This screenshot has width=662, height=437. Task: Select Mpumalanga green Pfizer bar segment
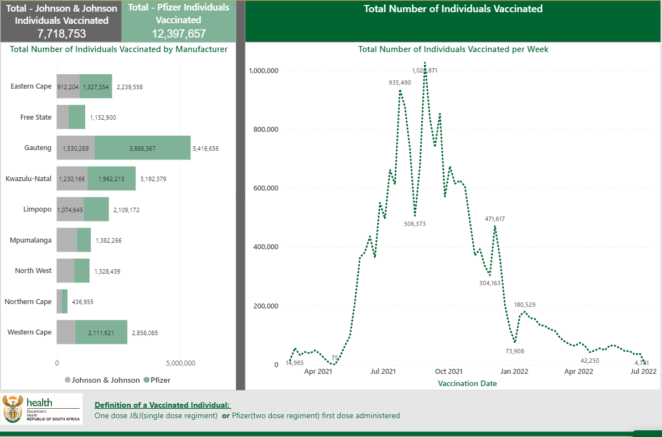pyautogui.click(x=84, y=240)
